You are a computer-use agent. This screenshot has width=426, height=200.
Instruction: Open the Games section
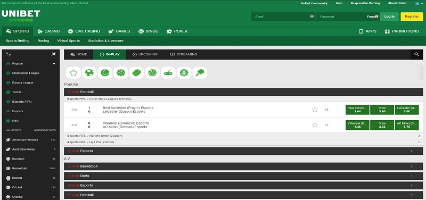click(x=119, y=31)
